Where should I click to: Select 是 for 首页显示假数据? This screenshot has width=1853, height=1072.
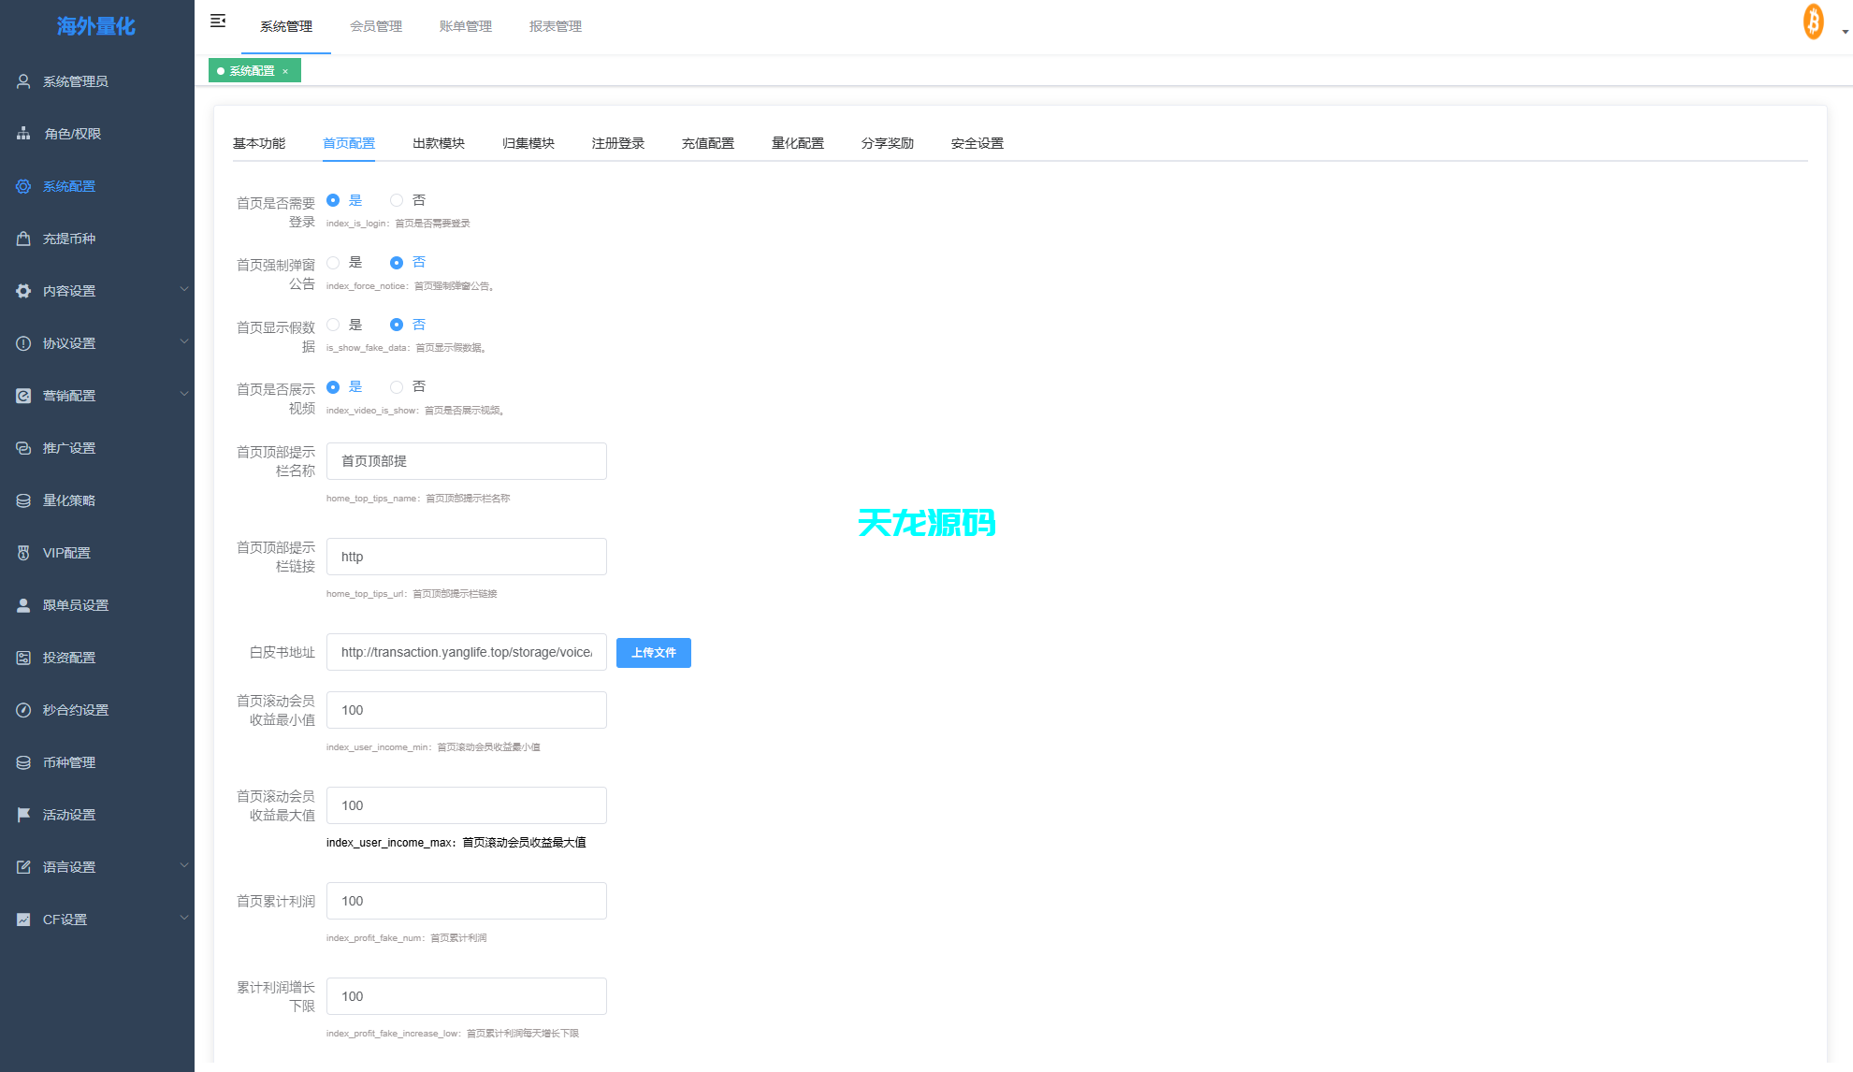(333, 325)
